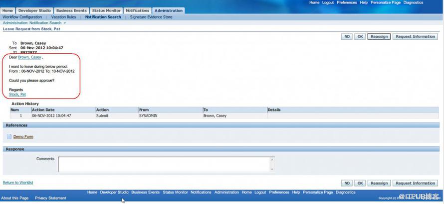Open the Brown, Casey link in message
Screen dimensions: 444x204
point(29,57)
